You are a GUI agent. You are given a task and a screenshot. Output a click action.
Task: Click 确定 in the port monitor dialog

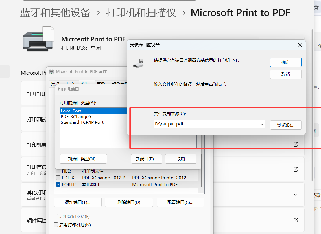[x=286, y=62]
